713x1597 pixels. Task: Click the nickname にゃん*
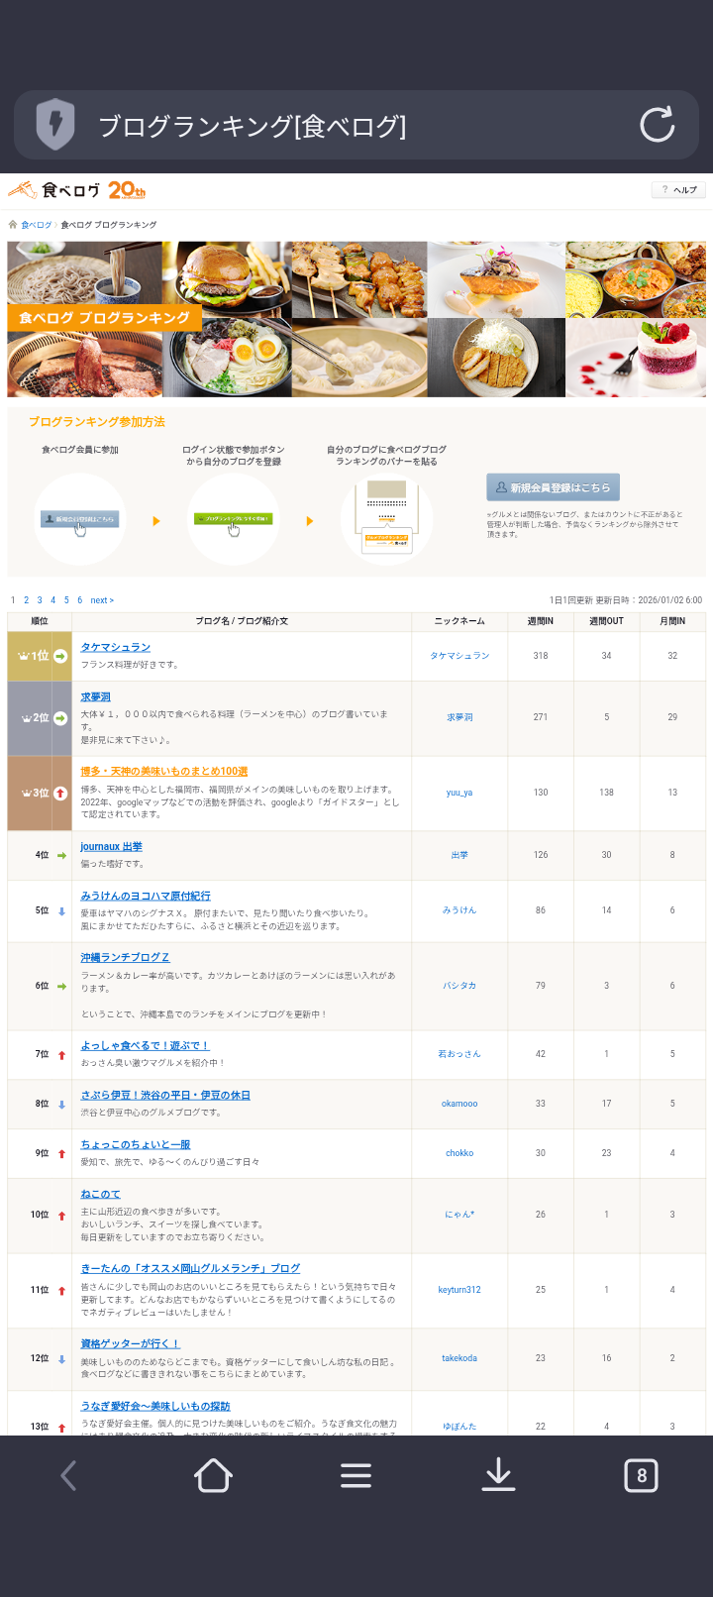coord(459,1215)
